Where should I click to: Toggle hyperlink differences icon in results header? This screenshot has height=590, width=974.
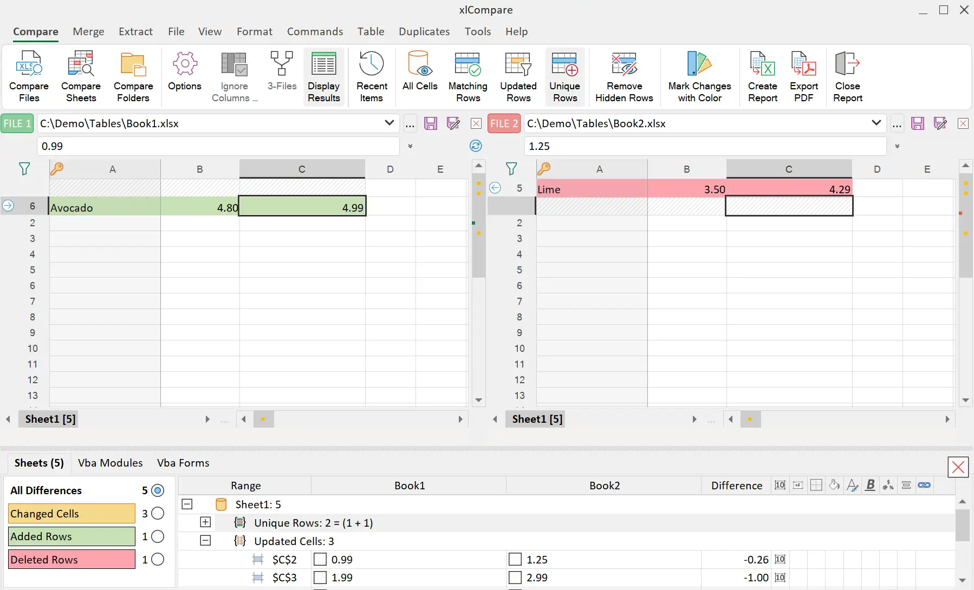[924, 485]
